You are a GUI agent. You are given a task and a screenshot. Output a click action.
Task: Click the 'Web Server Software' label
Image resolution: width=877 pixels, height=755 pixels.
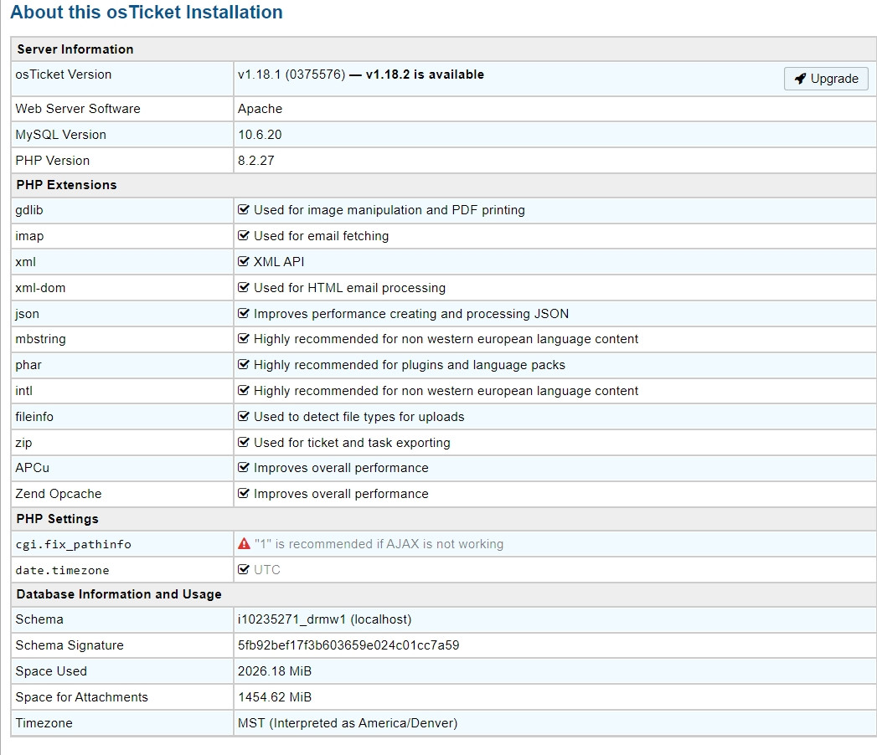point(78,109)
